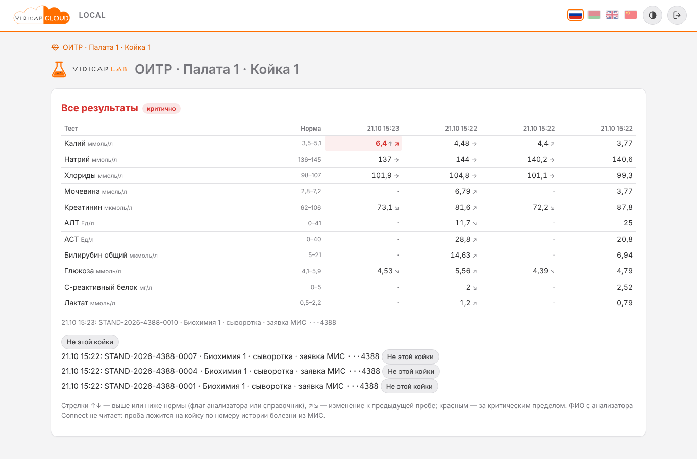Screen dimensions: 697x459
Task: Click 'Не этой койки' under the 15:23 sample
Action: pyautogui.click(x=90, y=342)
